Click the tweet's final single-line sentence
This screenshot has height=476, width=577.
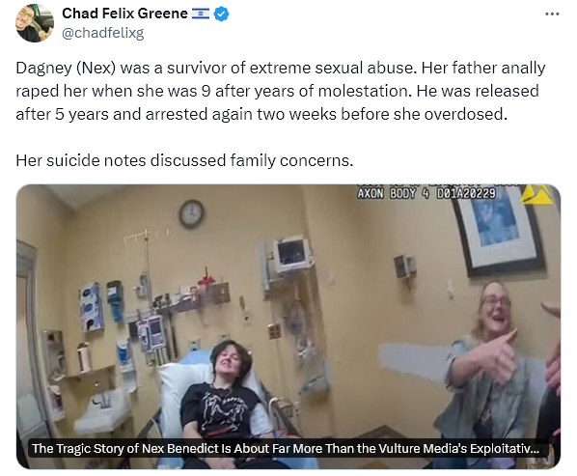pyautogui.click(x=184, y=160)
